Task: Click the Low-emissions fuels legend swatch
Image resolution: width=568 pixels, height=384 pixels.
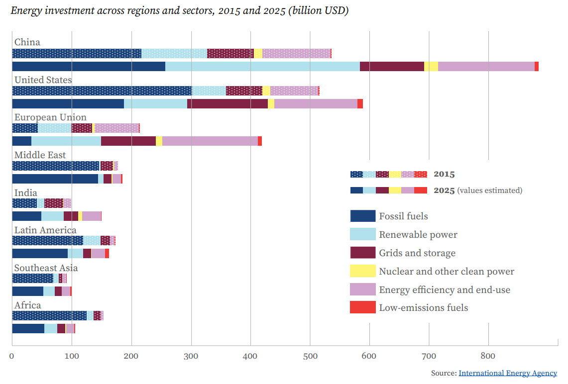Action: pos(362,307)
